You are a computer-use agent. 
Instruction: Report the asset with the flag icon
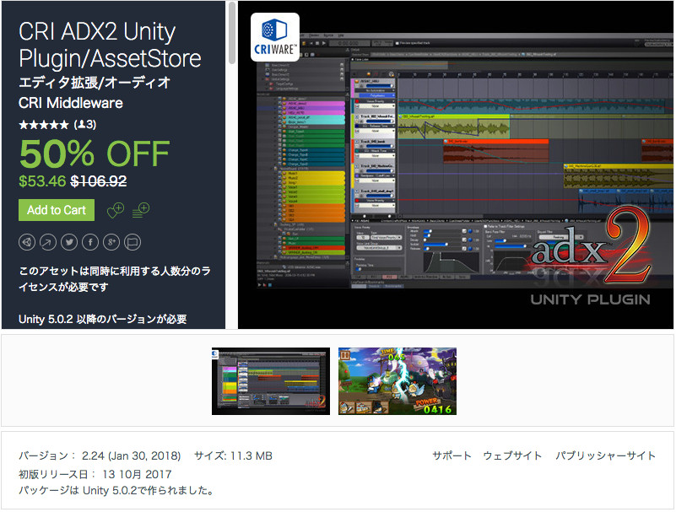coord(132,242)
